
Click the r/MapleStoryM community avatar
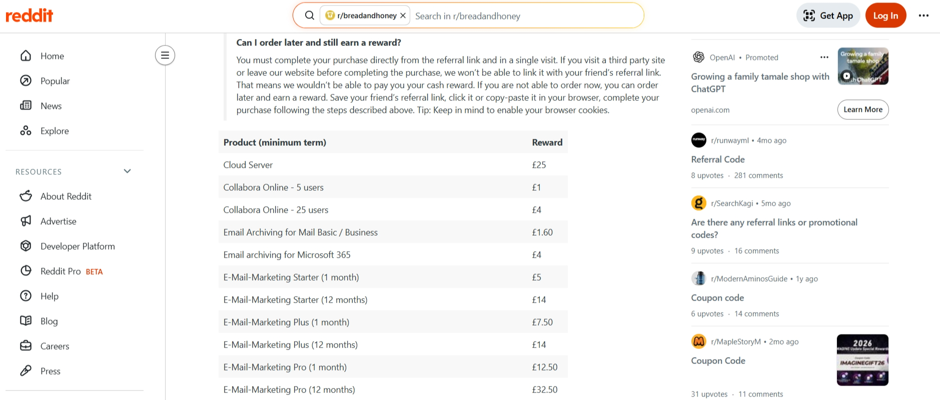coord(699,342)
